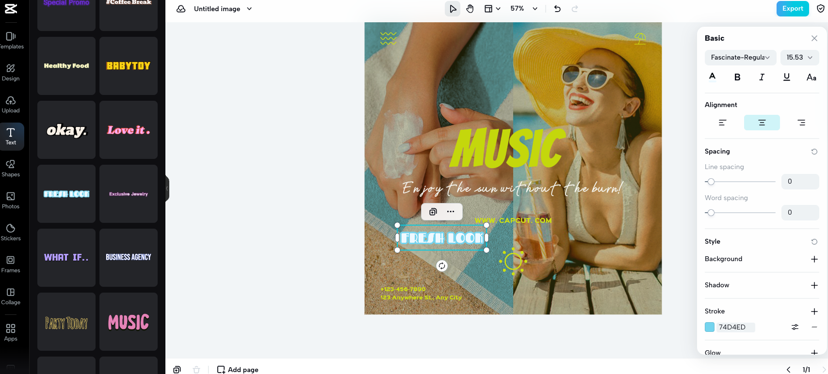
Task: Collapse the text presets side panel
Action: coord(167,188)
